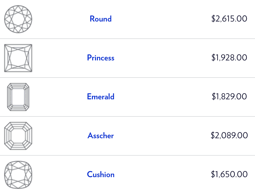This screenshot has width=255, height=193.
Task: Click the square faceted diamond outline
Action: coord(18,58)
